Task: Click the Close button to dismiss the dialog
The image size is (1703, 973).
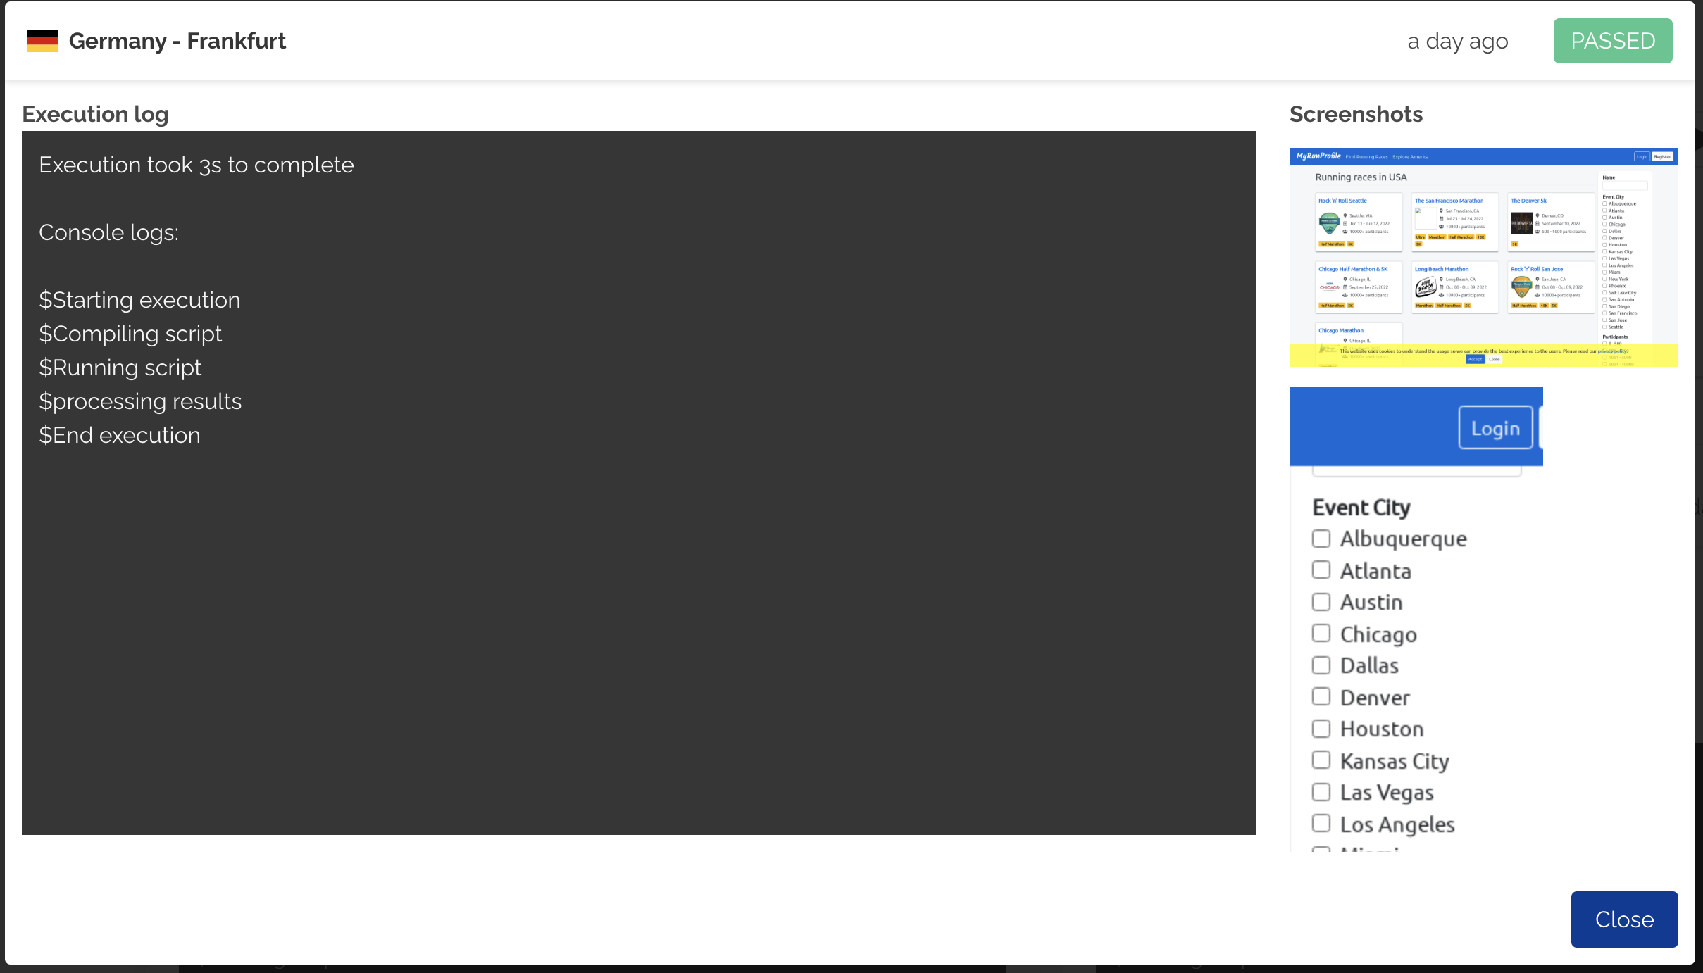Action: [x=1624, y=919]
